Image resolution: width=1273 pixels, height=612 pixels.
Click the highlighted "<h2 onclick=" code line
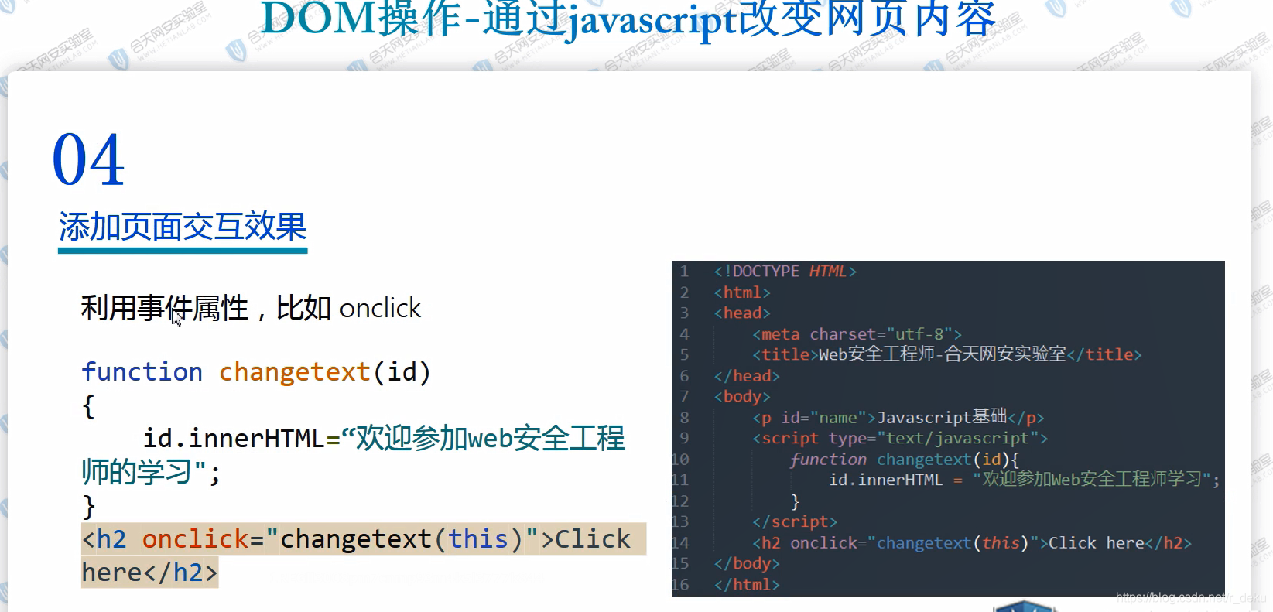point(364,539)
